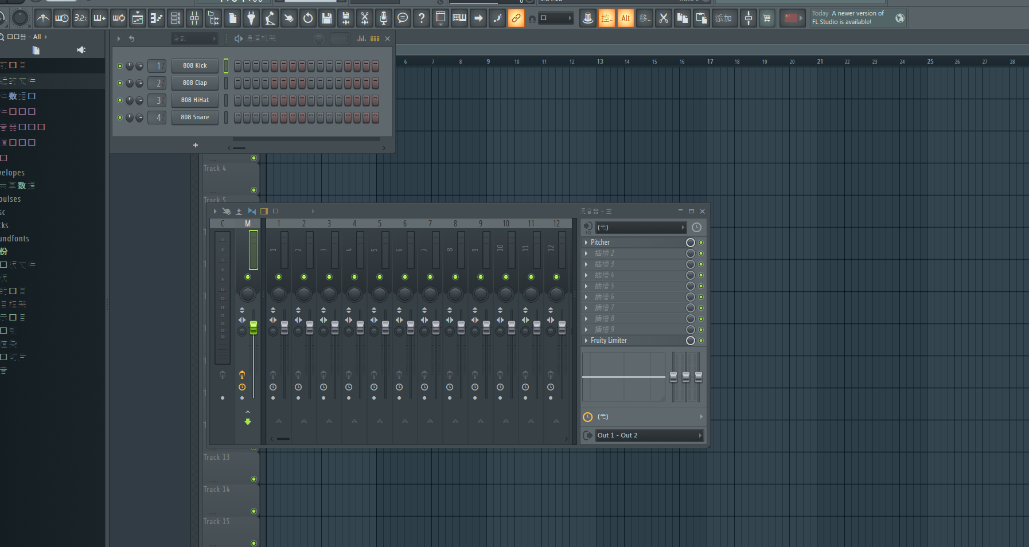This screenshot has width=1029, height=547.
Task: Click the plugin plug icon in toolbar
Action: tap(251, 18)
